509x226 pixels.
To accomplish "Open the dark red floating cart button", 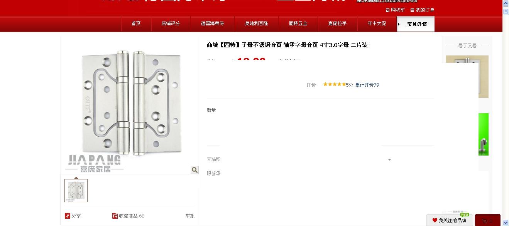I will (x=488, y=220).
